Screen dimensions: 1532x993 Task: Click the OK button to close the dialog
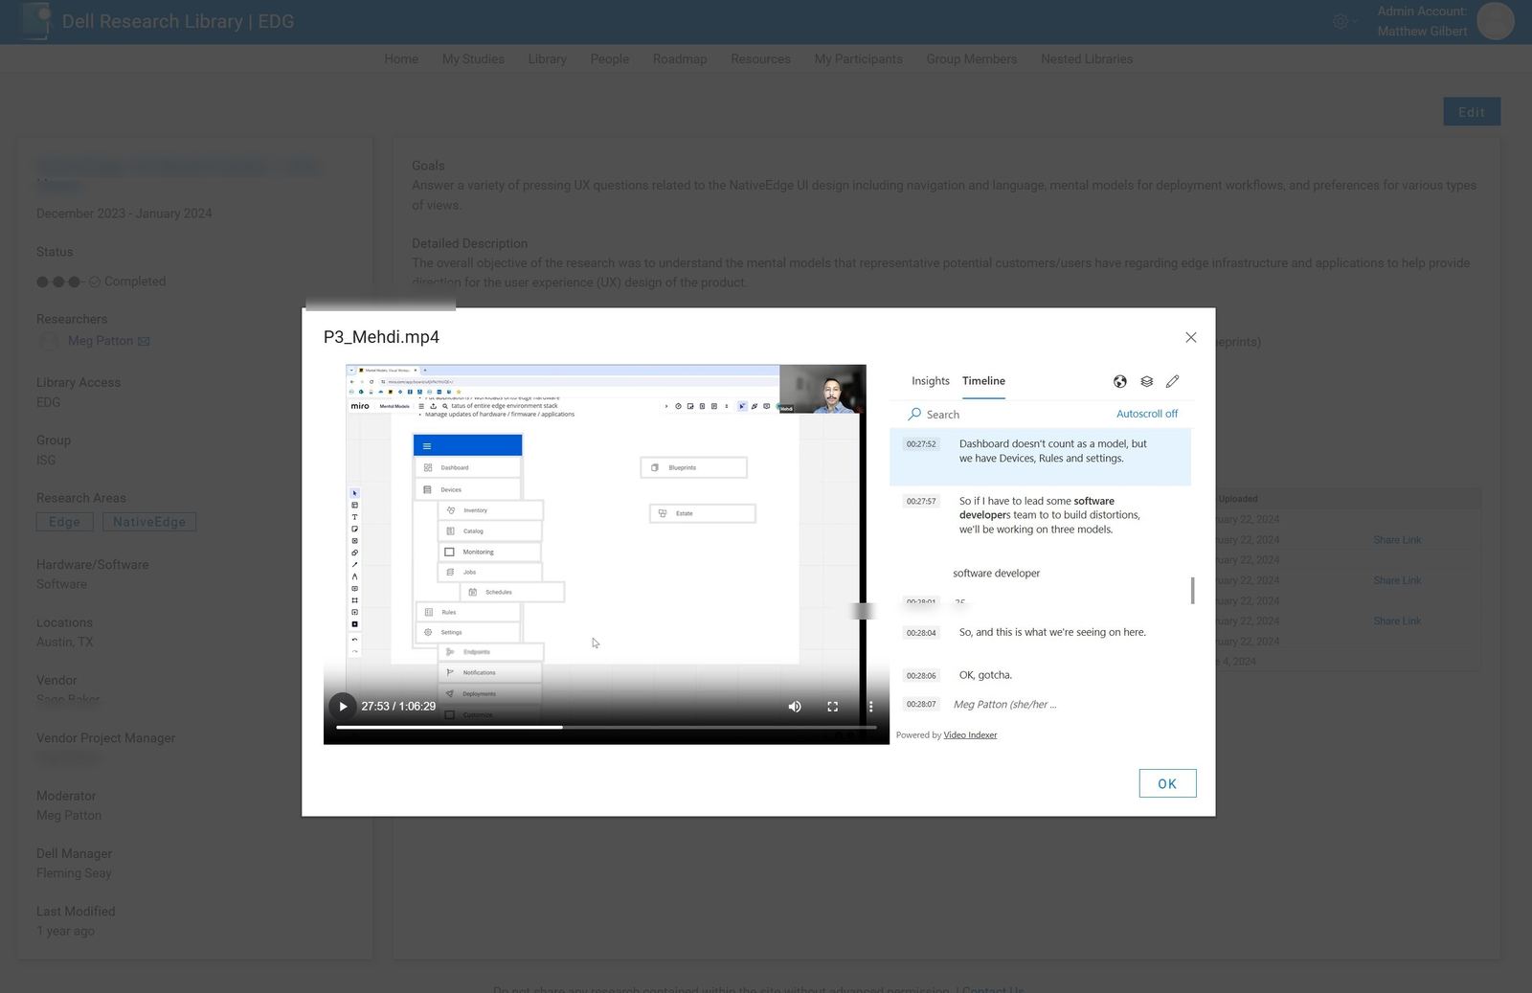(1167, 783)
